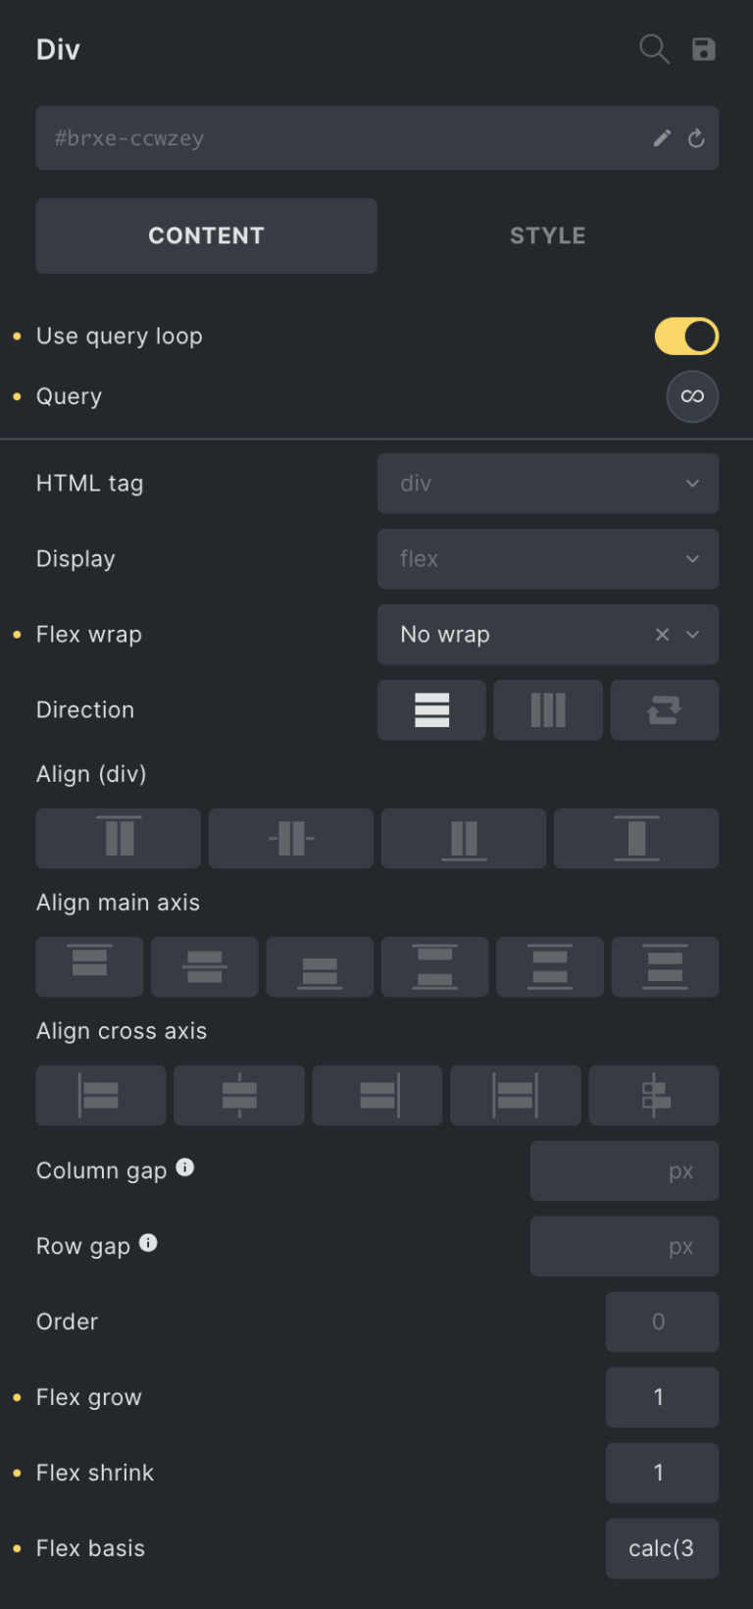Open the HTML tag dropdown
This screenshot has height=1609, width=753.
click(547, 483)
